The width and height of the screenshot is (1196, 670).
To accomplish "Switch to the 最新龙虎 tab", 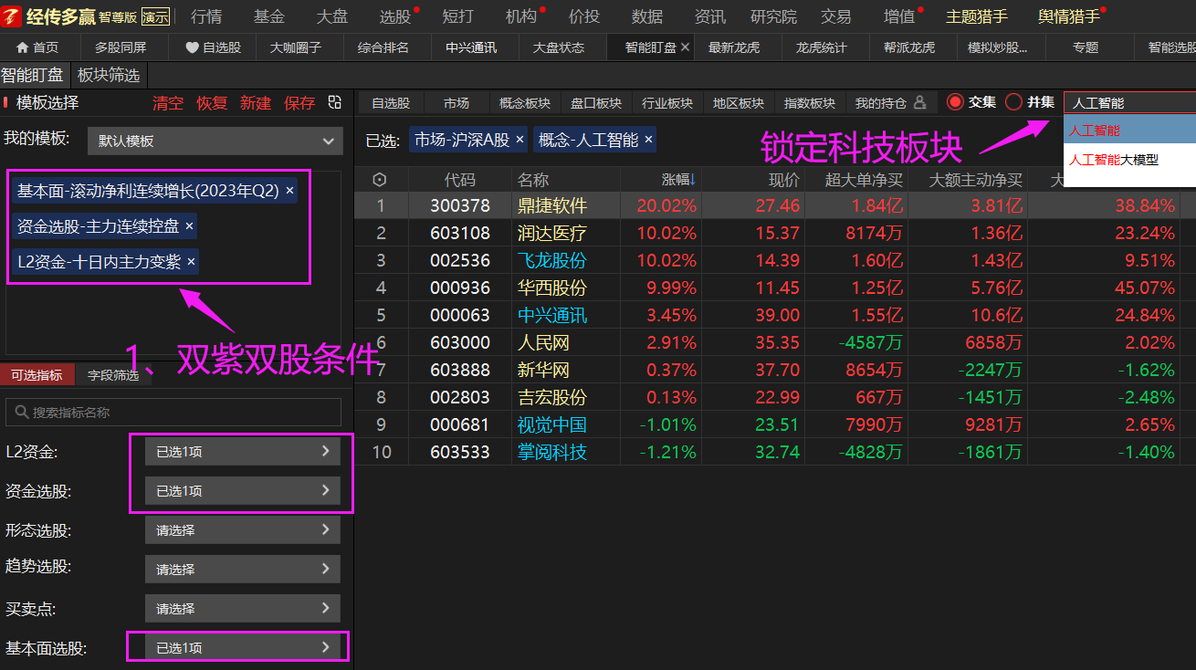I will (x=734, y=47).
